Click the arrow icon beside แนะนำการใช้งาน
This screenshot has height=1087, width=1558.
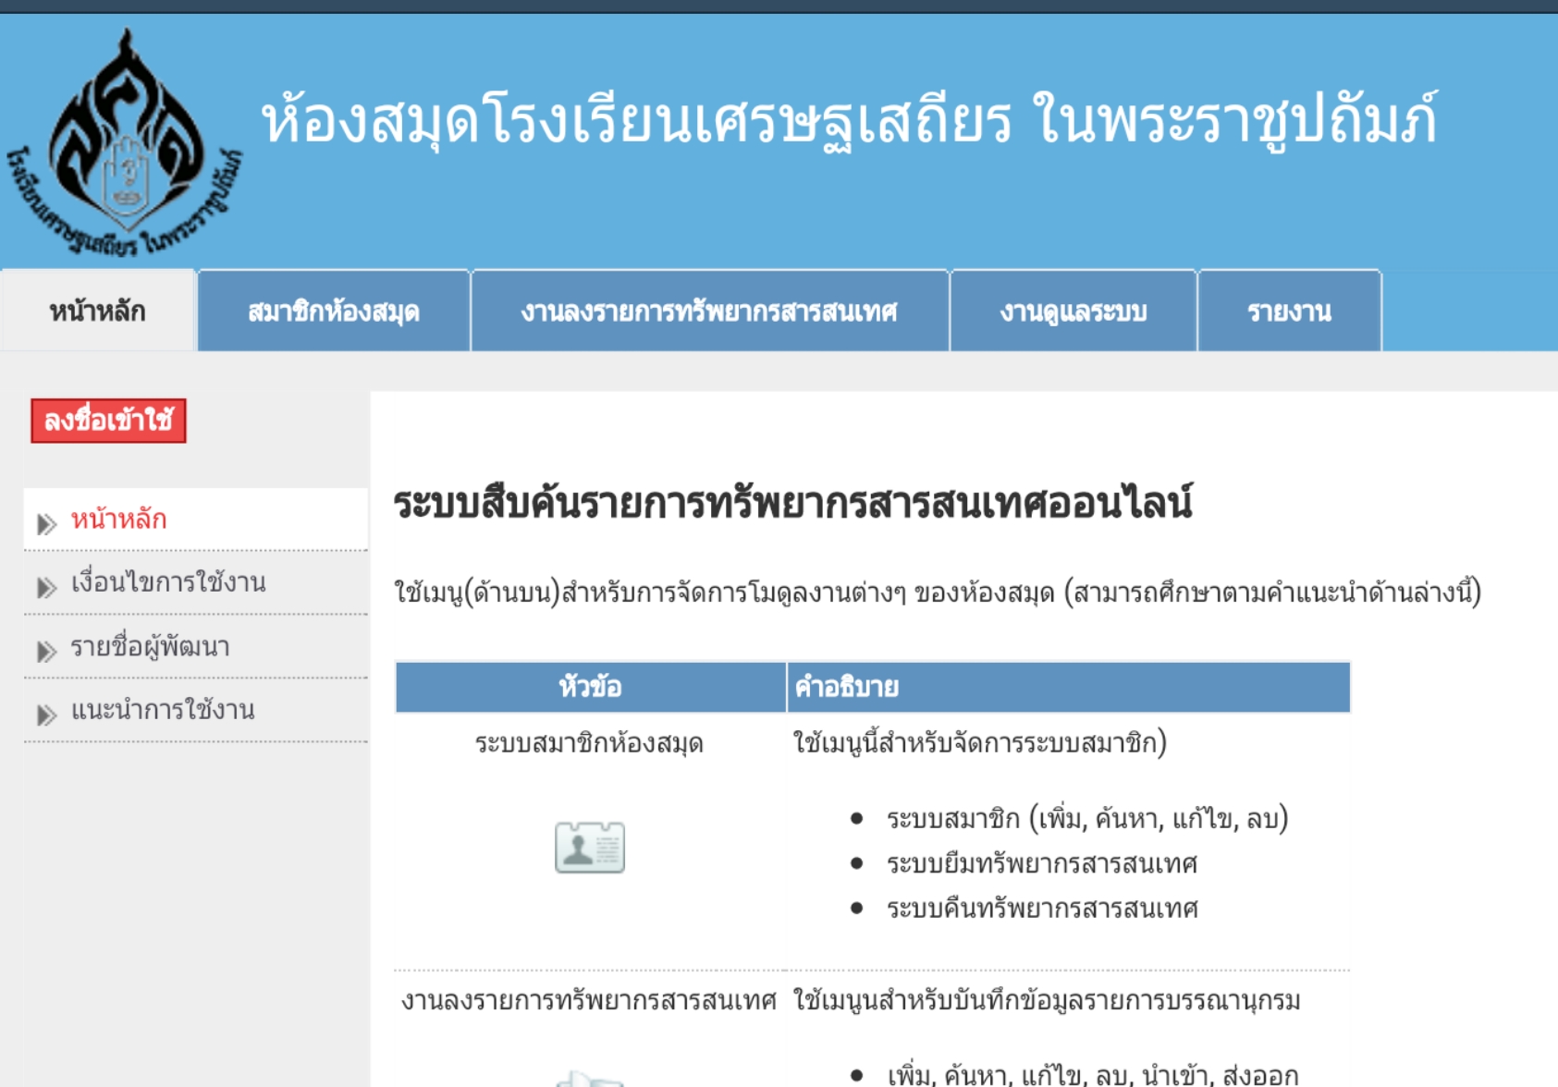click(x=46, y=714)
